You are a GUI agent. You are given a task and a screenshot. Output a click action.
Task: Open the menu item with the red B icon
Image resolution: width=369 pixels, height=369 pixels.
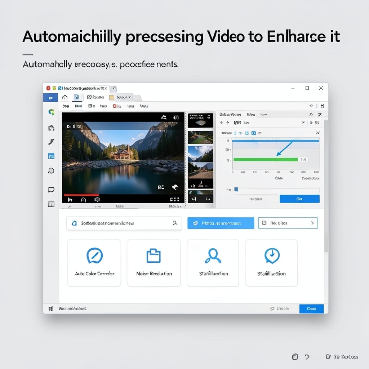coord(117,106)
